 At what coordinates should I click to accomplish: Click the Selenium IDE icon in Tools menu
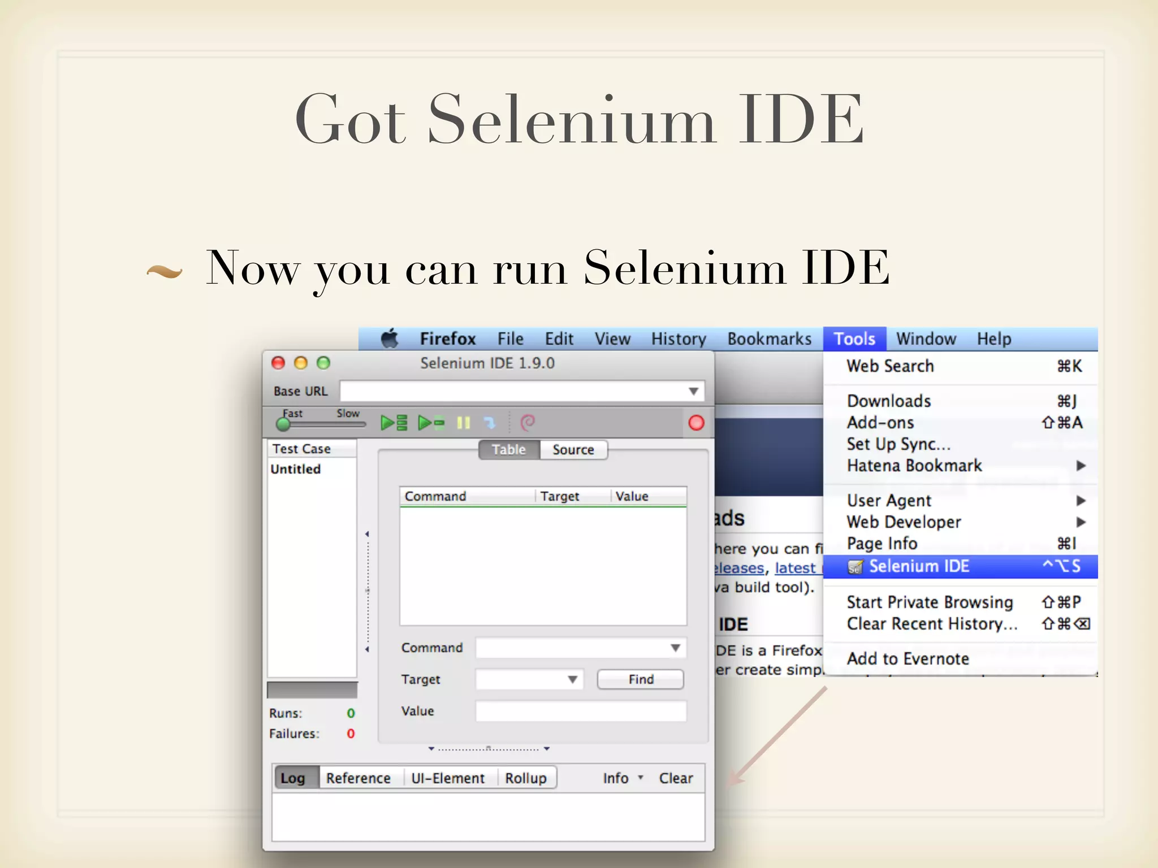point(855,567)
